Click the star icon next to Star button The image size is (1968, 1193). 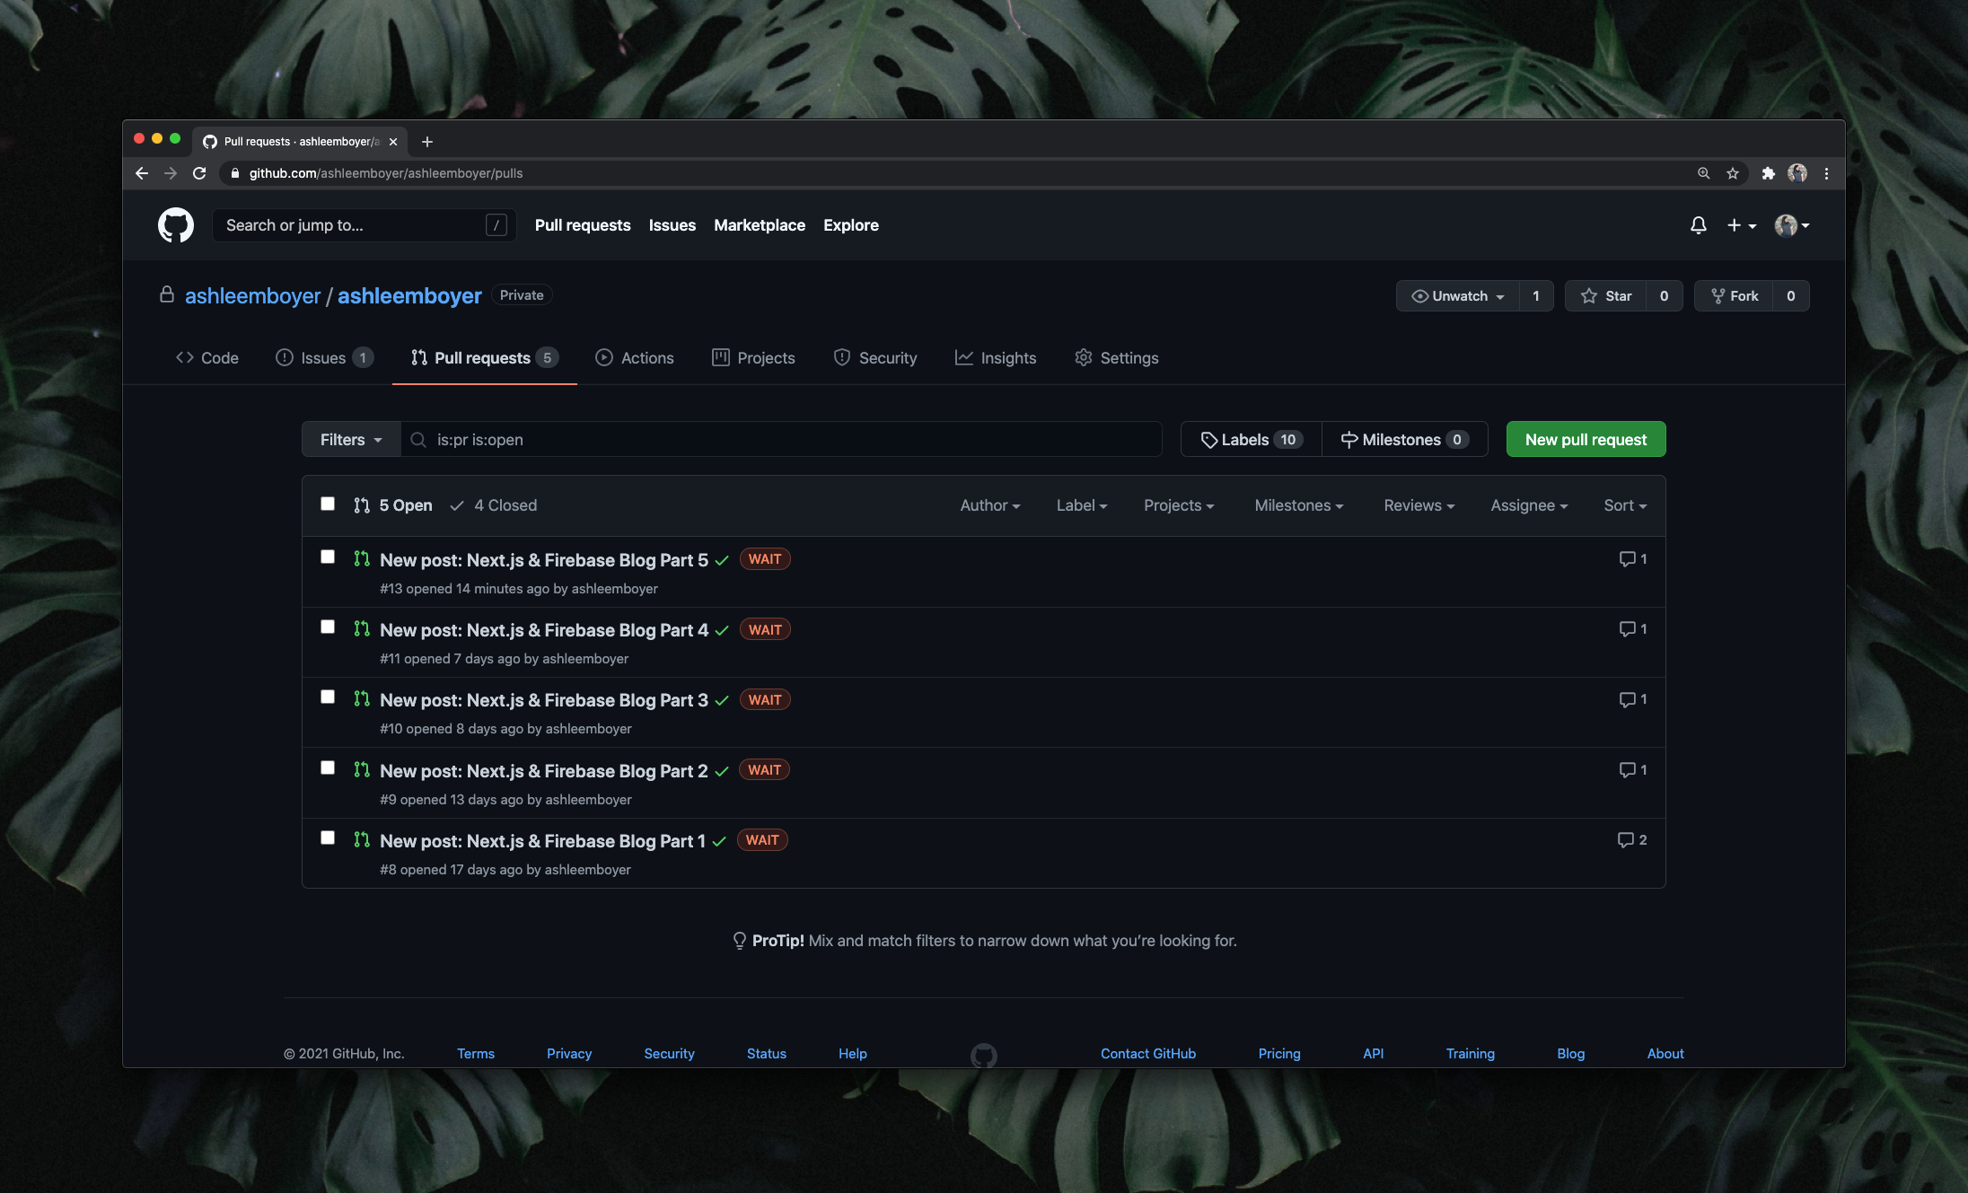(1590, 295)
